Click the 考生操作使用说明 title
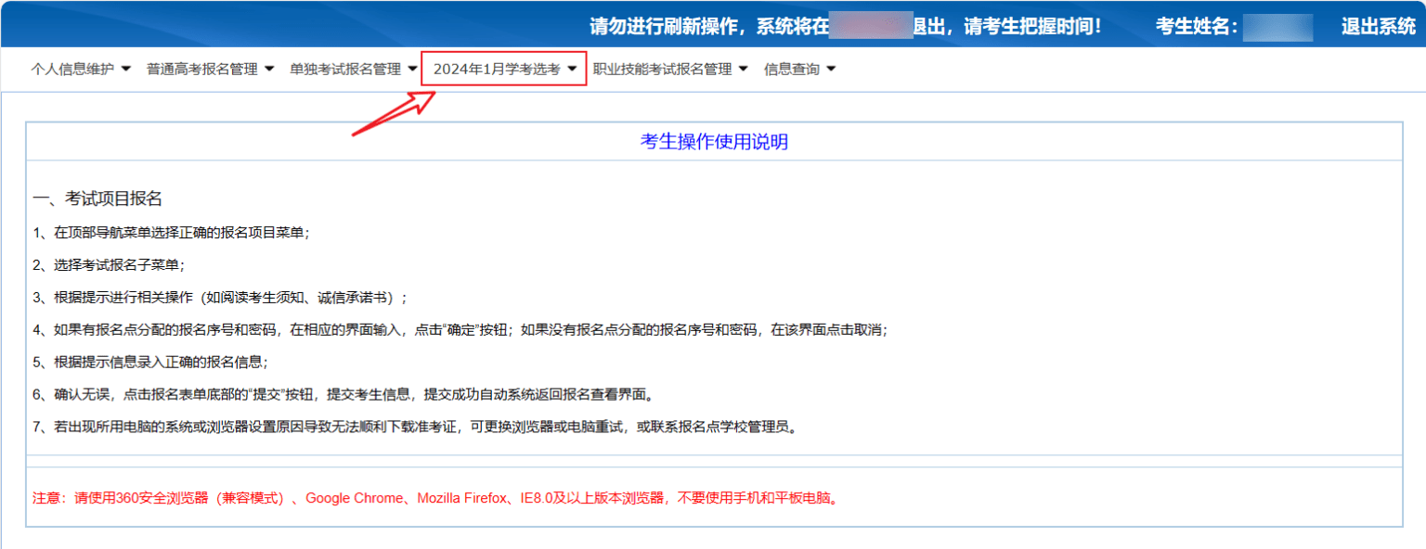Image resolution: width=1426 pixels, height=549 pixels. click(713, 142)
